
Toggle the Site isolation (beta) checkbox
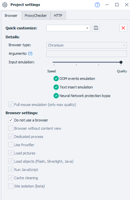click(11, 186)
